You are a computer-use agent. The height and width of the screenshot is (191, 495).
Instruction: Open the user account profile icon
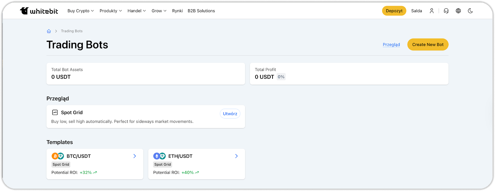pyautogui.click(x=432, y=11)
